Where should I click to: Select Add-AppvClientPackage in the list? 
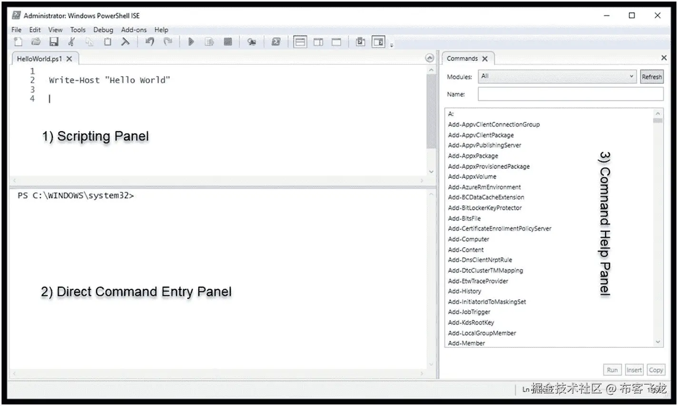pyautogui.click(x=481, y=135)
